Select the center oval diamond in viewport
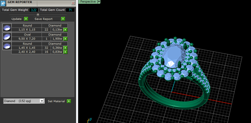 [x=174, y=56]
